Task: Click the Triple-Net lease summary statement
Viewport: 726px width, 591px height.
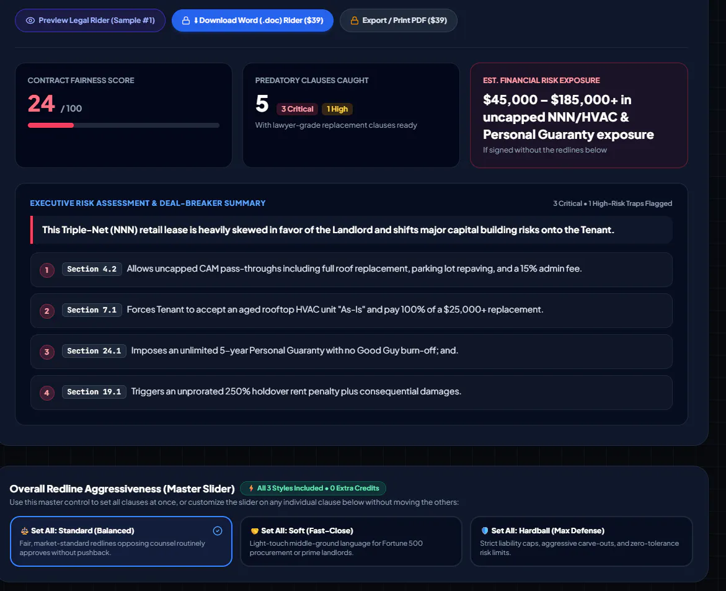Action: tap(328, 229)
